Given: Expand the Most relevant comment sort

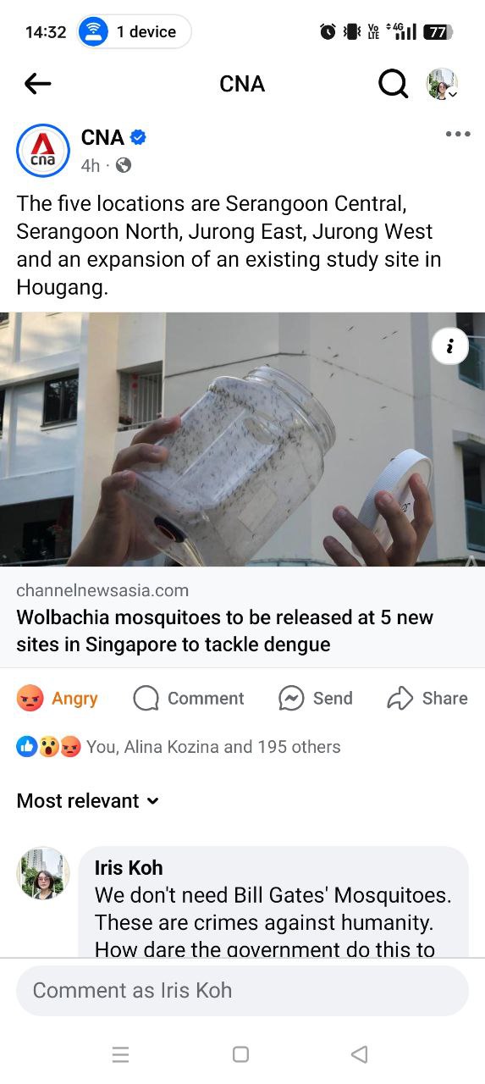Looking at the screenshot, I should coord(88,800).
